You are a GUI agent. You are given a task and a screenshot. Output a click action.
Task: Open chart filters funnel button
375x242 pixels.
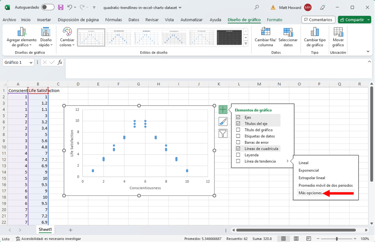223,133
